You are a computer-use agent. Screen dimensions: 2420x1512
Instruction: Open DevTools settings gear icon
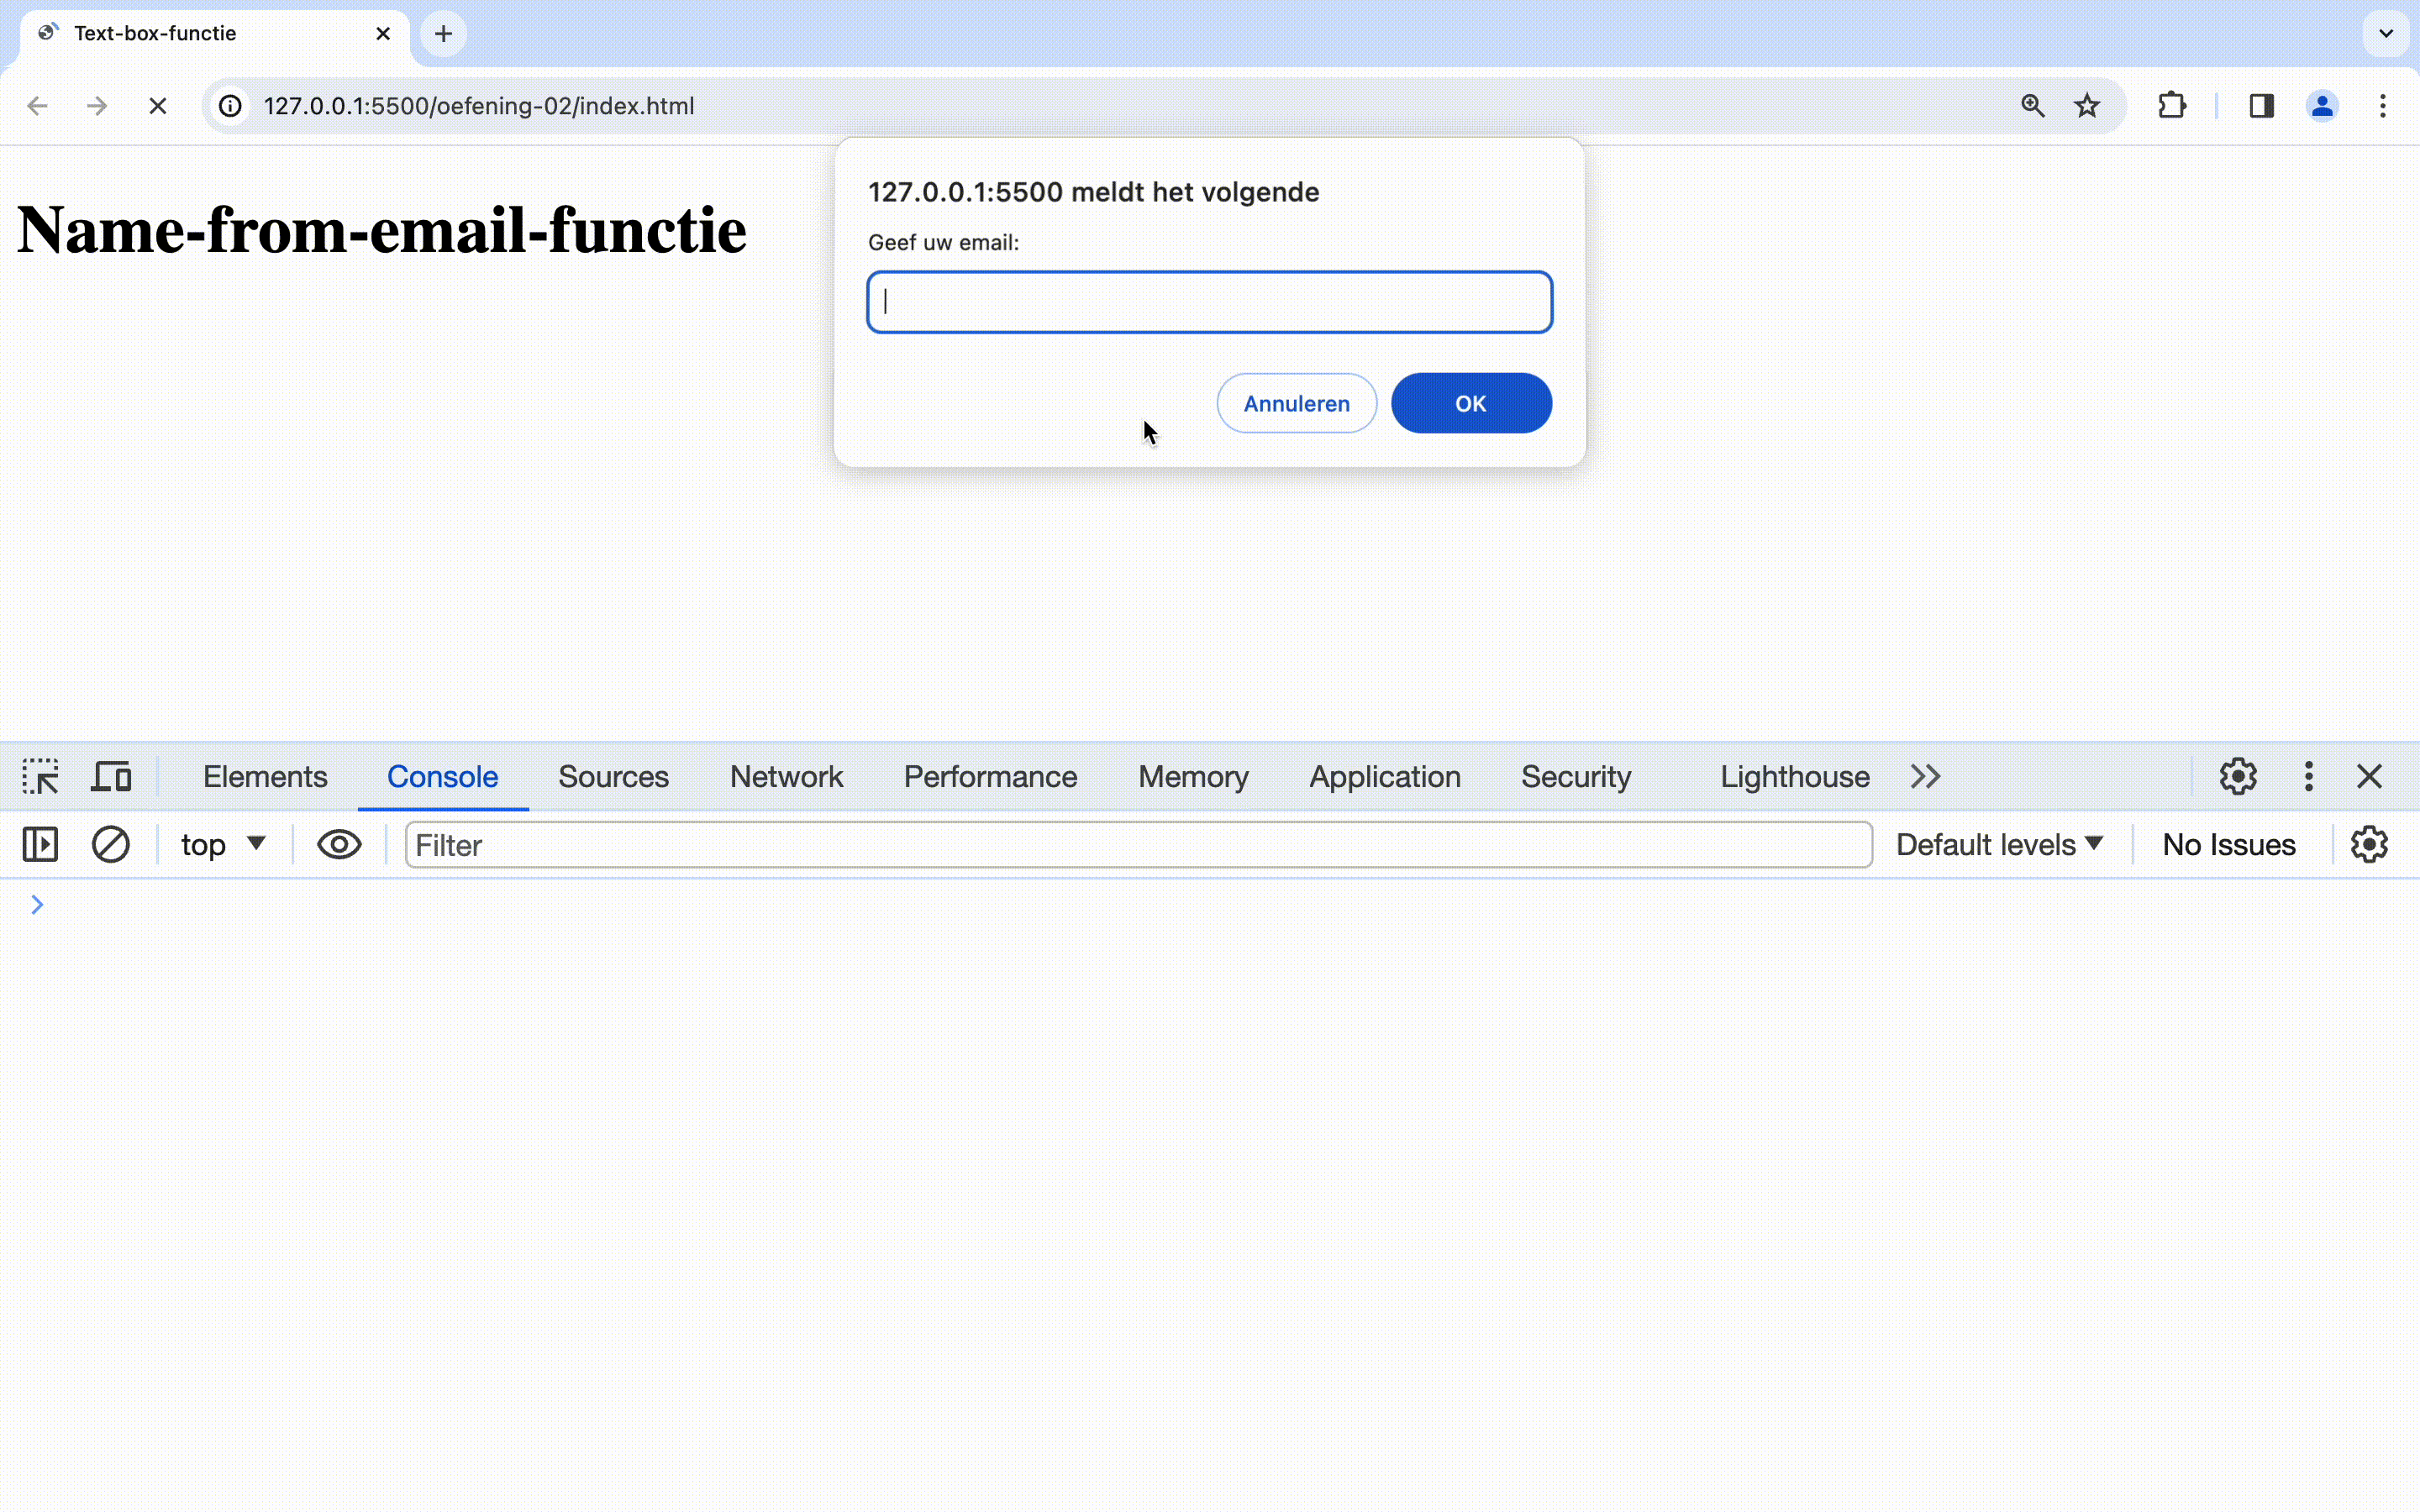coord(2238,776)
